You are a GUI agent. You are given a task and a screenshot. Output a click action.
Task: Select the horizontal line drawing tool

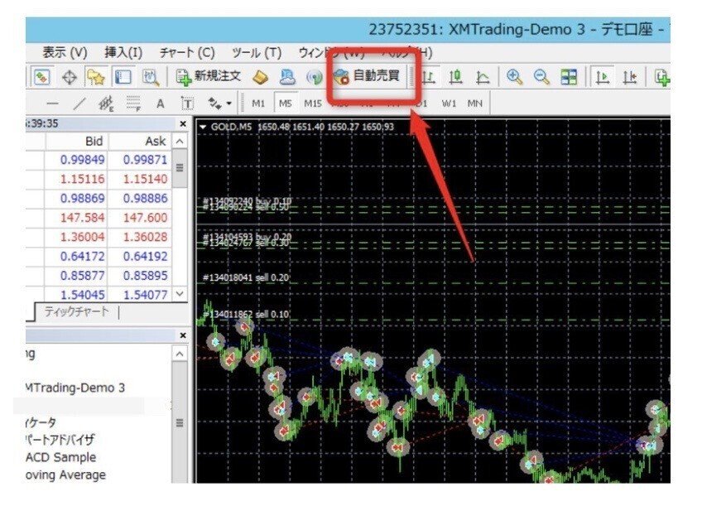pyautogui.click(x=52, y=104)
